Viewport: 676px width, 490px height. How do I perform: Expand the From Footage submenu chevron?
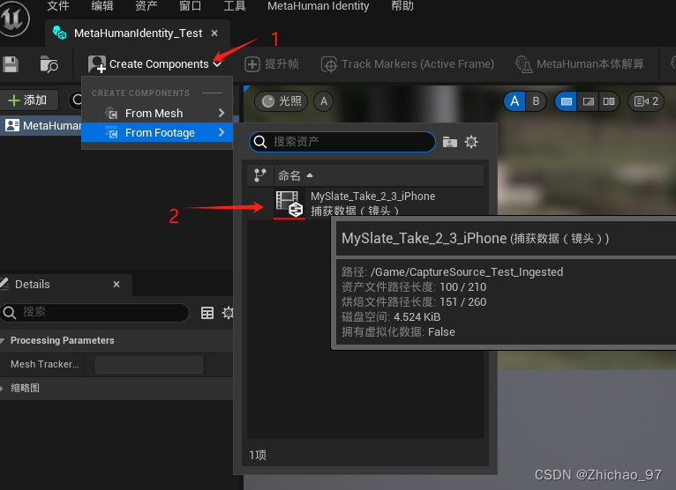(222, 132)
